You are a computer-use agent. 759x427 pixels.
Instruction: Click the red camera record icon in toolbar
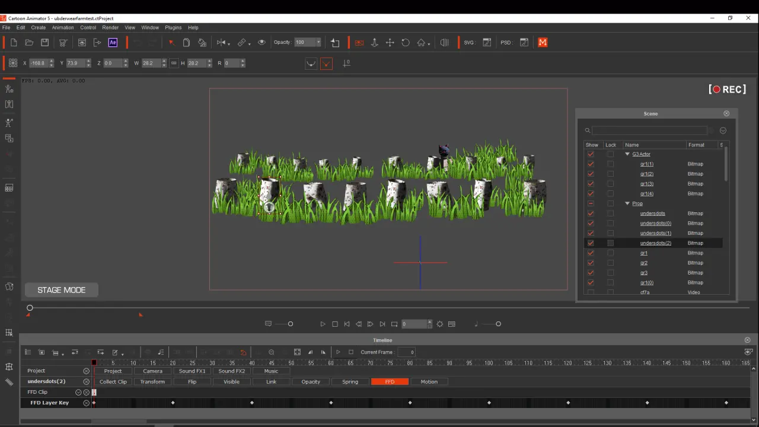[x=359, y=43]
